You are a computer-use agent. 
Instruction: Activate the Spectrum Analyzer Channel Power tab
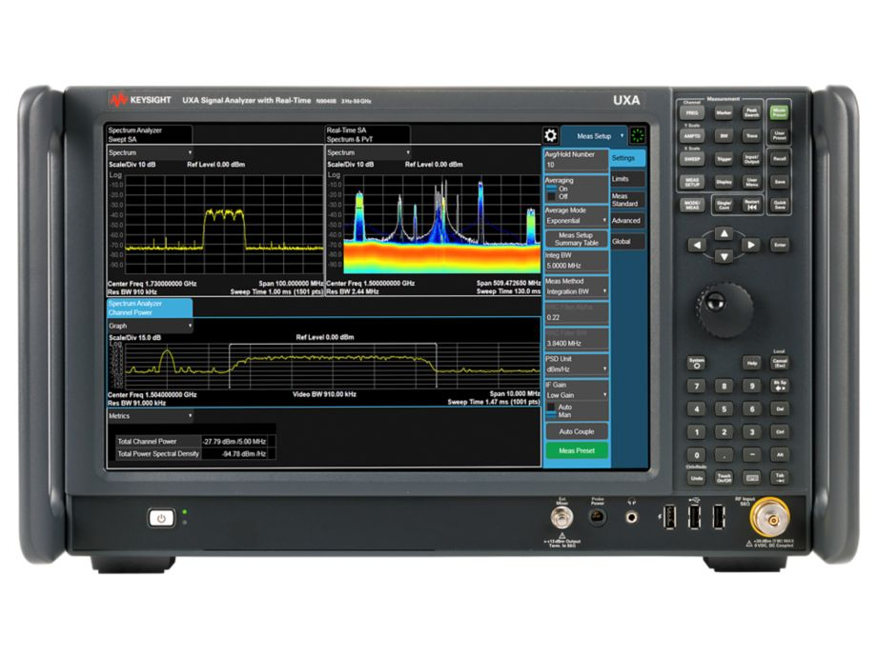click(x=150, y=308)
